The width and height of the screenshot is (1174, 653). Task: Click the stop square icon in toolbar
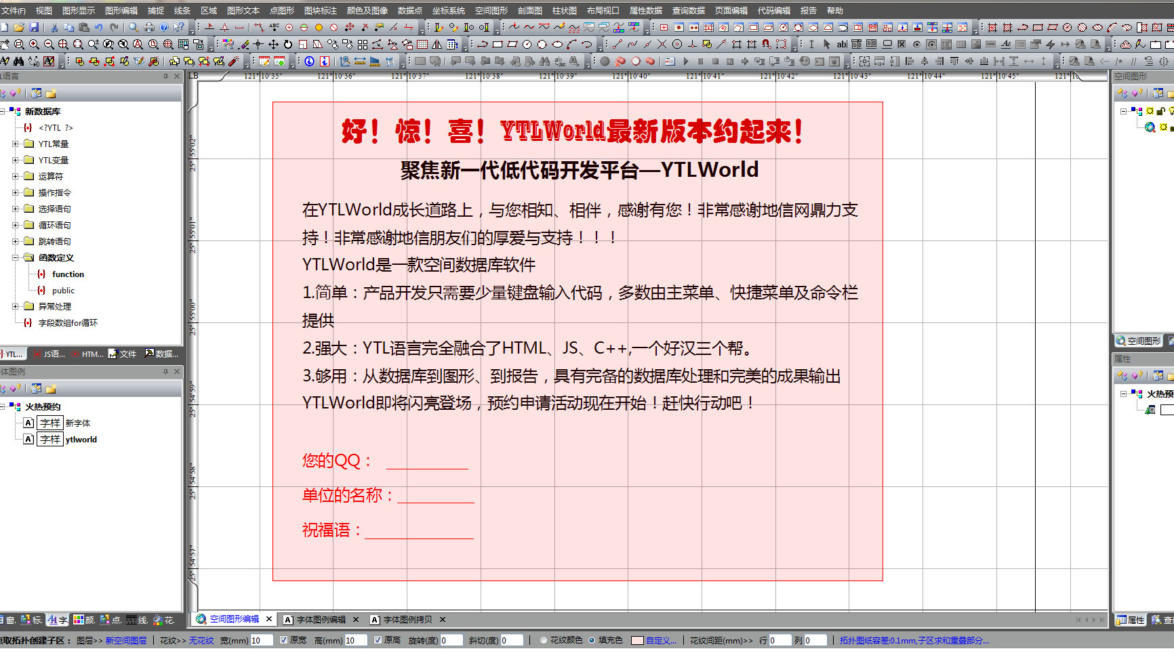(x=715, y=61)
